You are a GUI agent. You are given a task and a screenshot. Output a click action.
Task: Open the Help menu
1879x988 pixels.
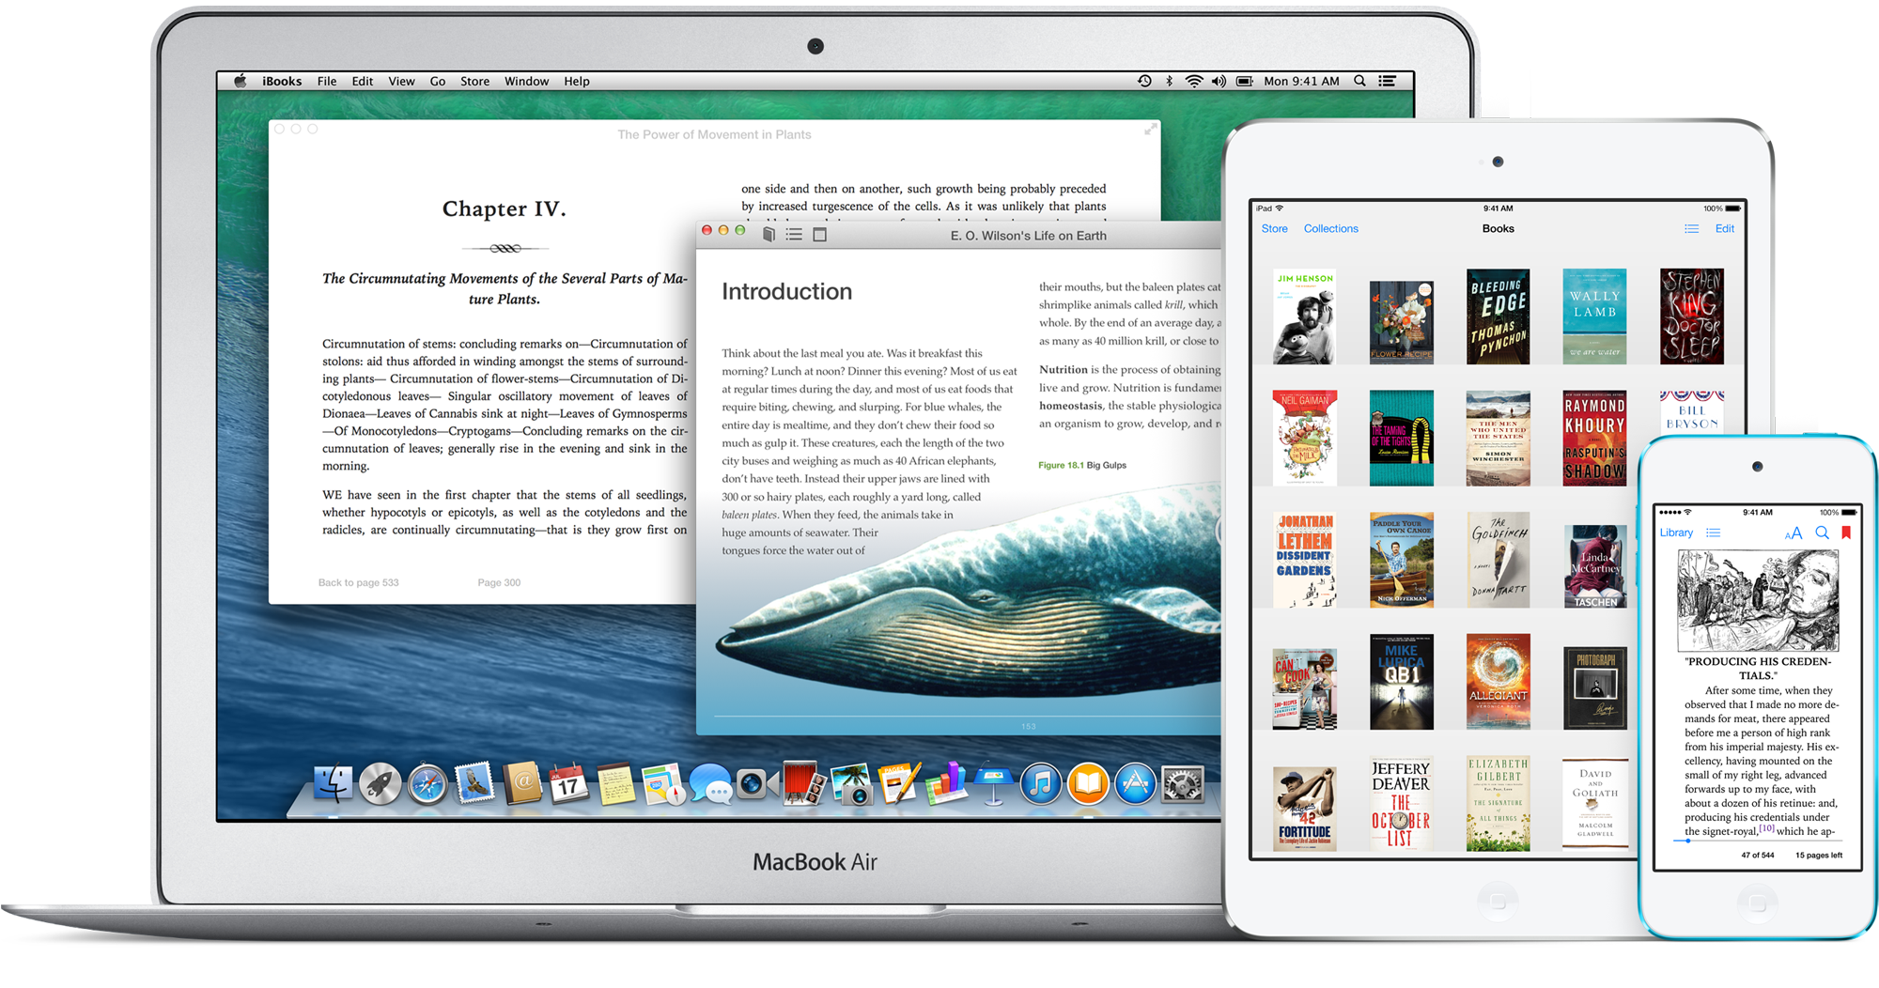coord(577,82)
